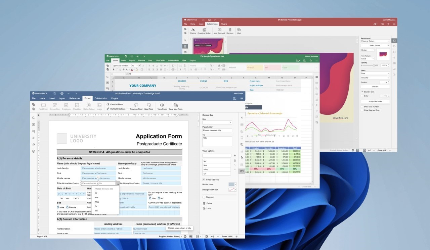
Task: Click Select Picture button
Action: click(x=375, y=45)
